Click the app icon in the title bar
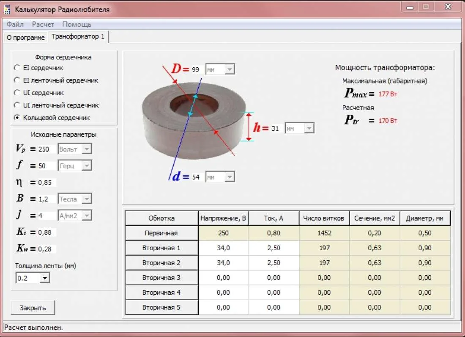465x337 pixels. point(7,9)
